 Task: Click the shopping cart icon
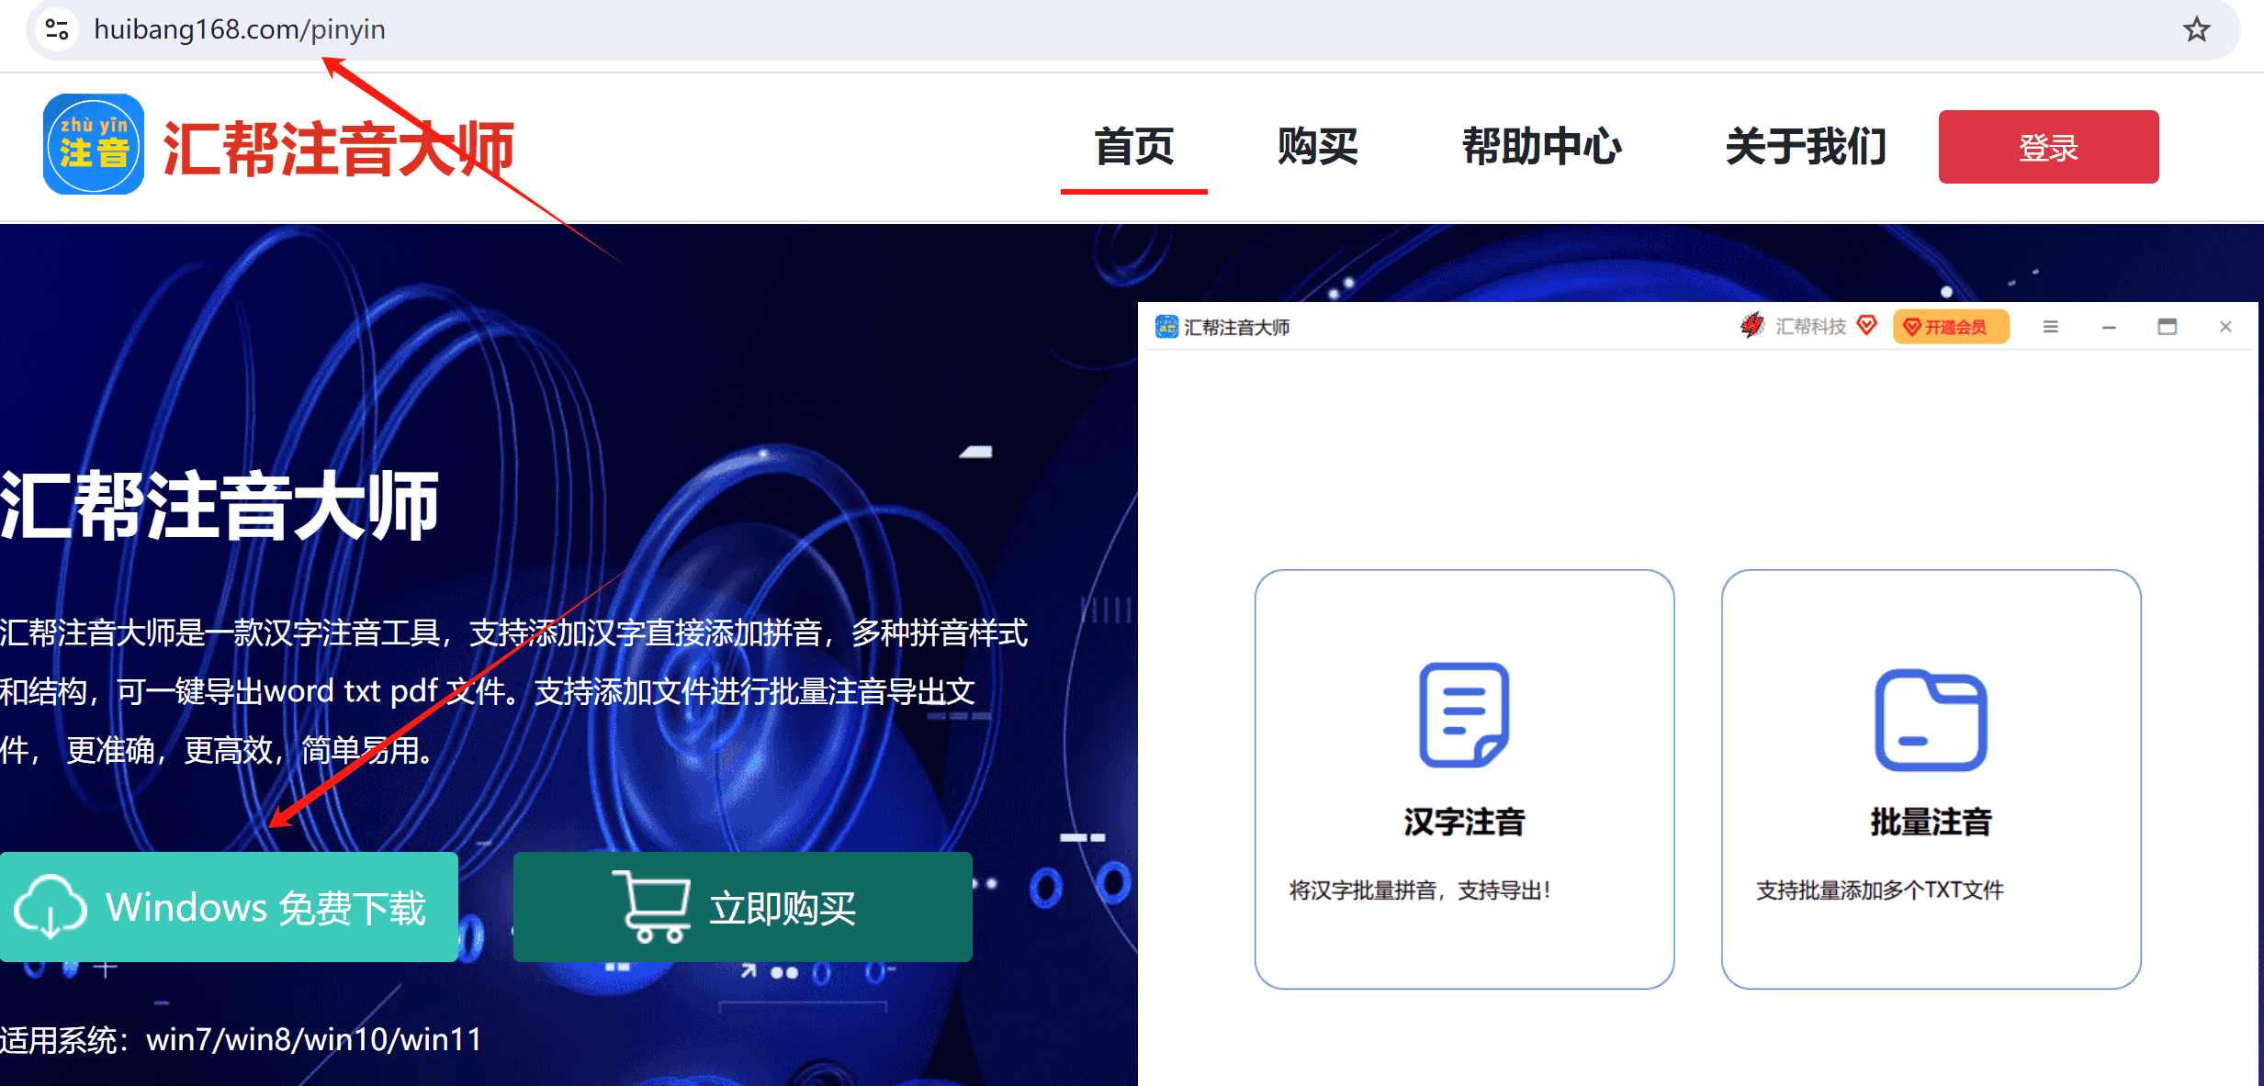652,907
